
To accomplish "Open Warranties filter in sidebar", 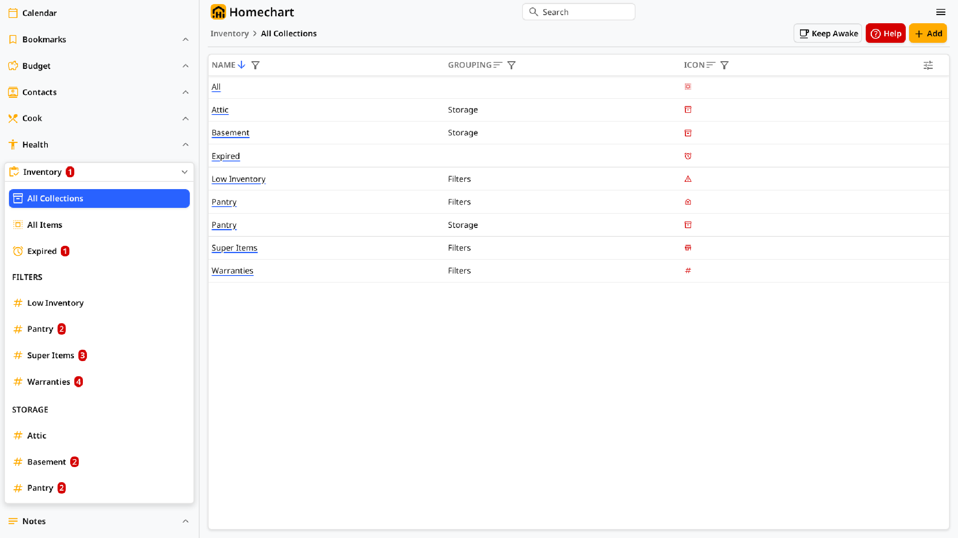I will click(x=99, y=382).
